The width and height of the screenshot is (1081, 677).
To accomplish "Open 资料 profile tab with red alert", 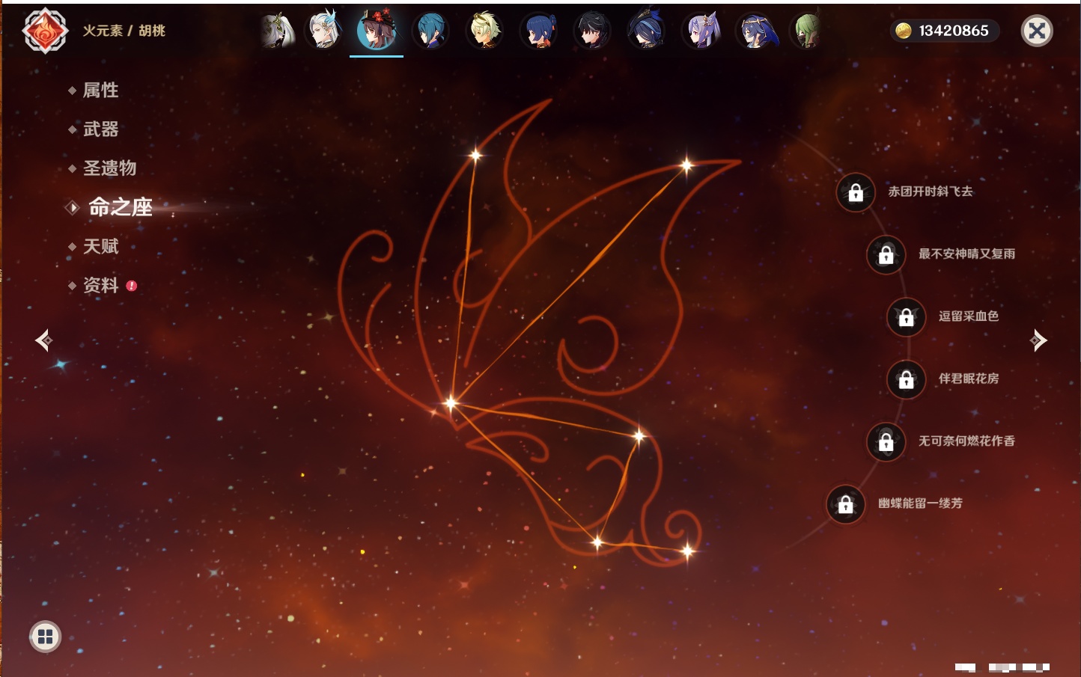I will pyautogui.click(x=100, y=285).
